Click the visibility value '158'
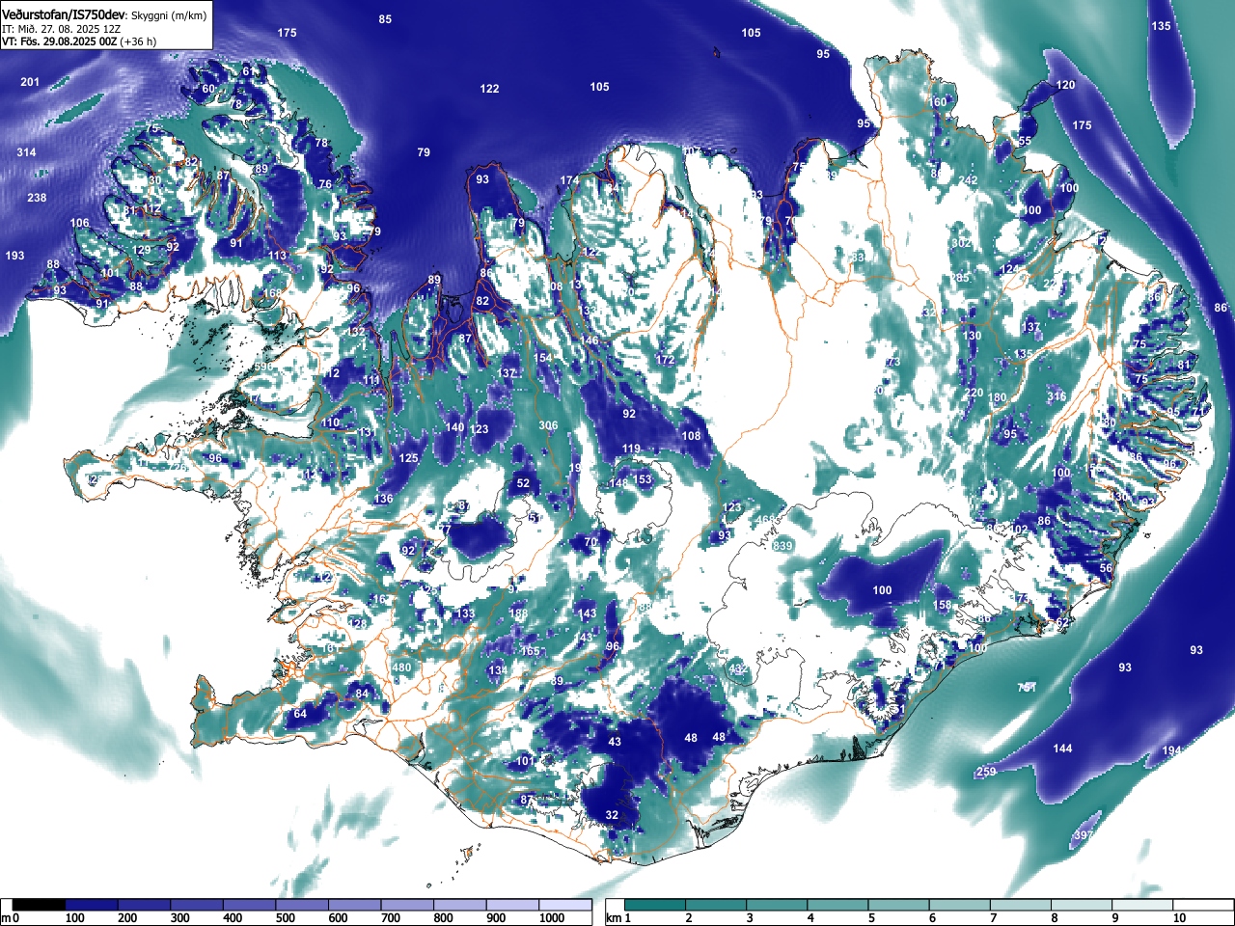Image resolution: width=1235 pixels, height=926 pixels. [x=942, y=606]
